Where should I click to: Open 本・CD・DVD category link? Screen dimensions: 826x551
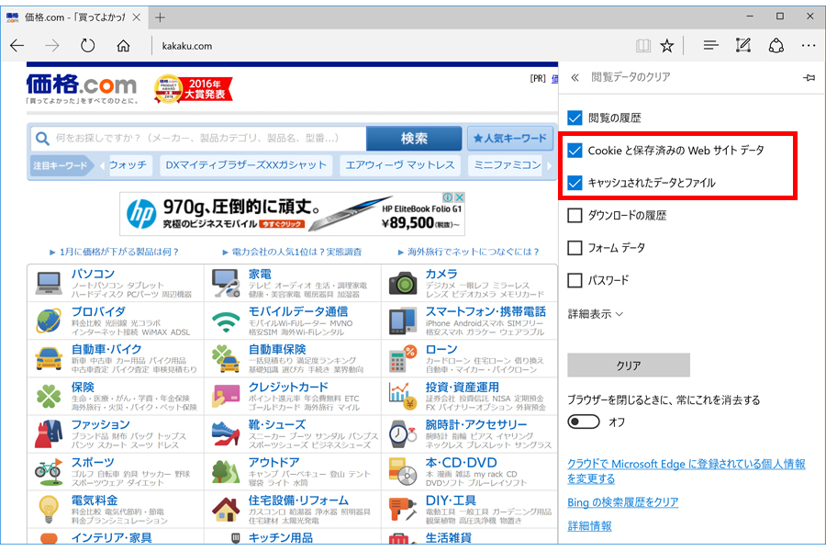pyautogui.click(x=461, y=463)
